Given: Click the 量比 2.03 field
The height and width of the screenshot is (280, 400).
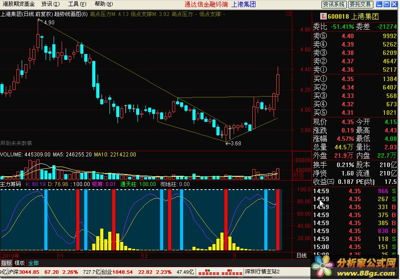Looking at the screenshot, I should coord(376,147).
